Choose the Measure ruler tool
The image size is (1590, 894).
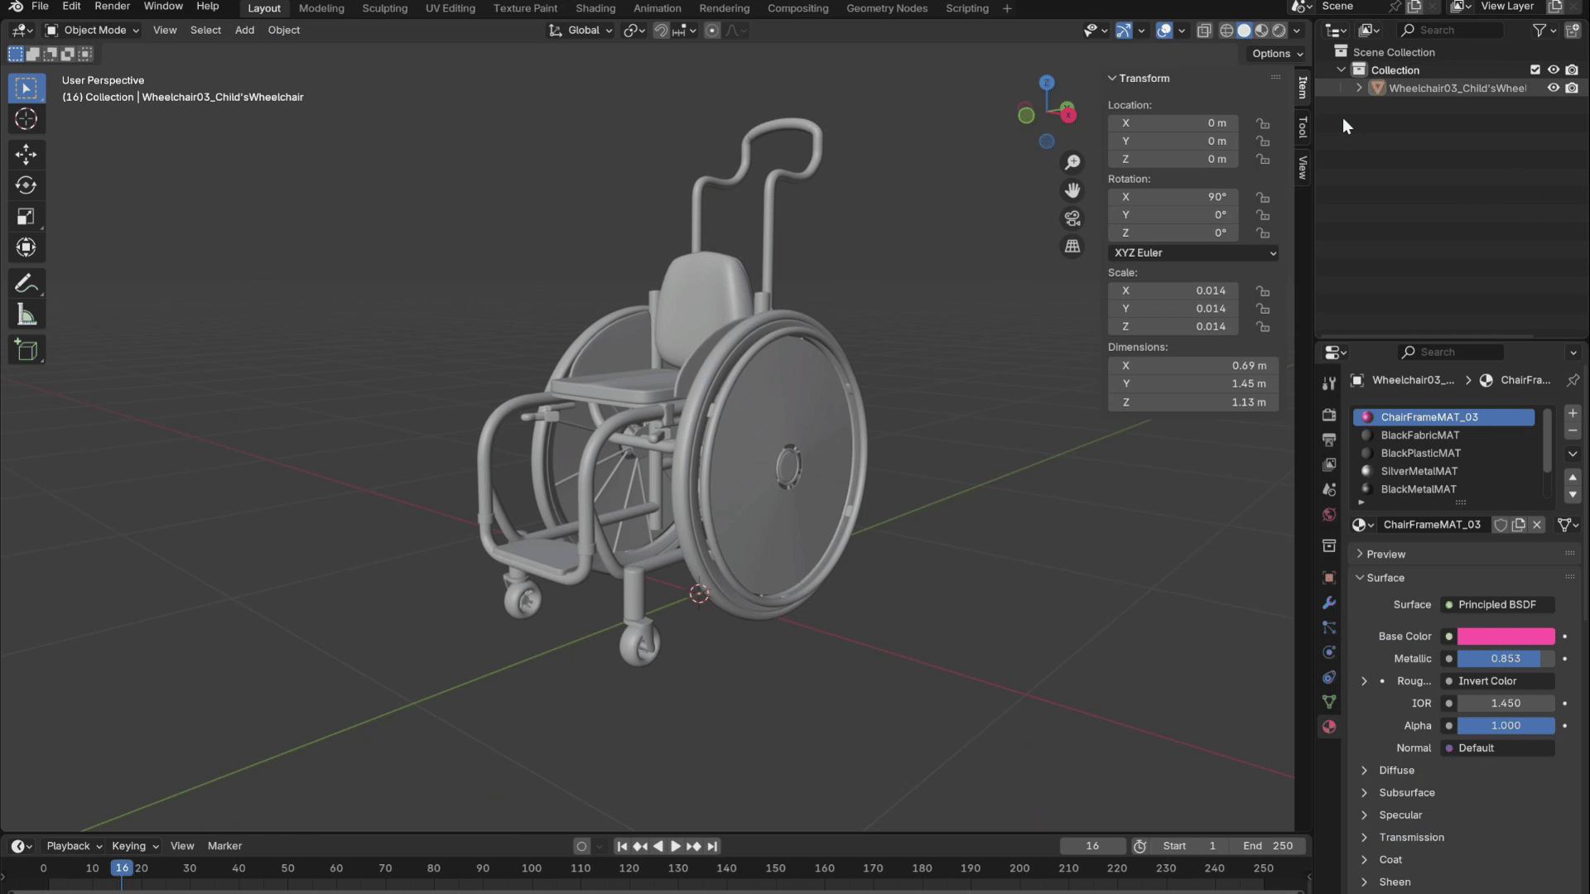(x=26, y=315)
